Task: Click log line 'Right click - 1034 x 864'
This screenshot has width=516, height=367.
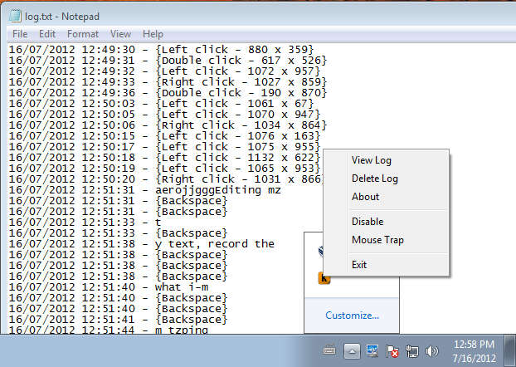Action: (168, 125)
